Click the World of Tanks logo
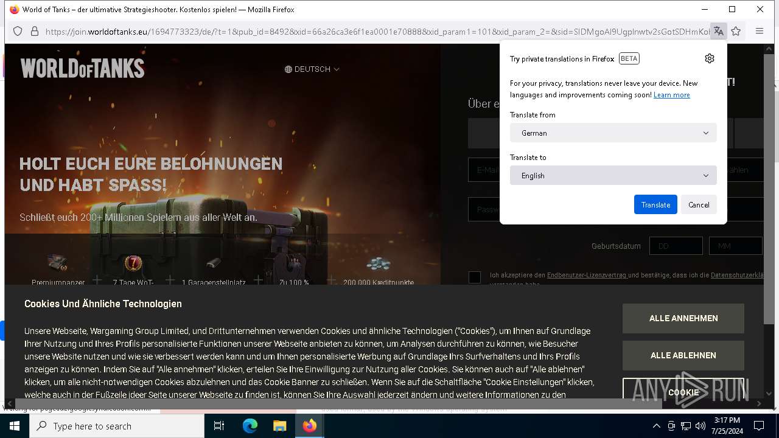779x438 pixels. 82,68
